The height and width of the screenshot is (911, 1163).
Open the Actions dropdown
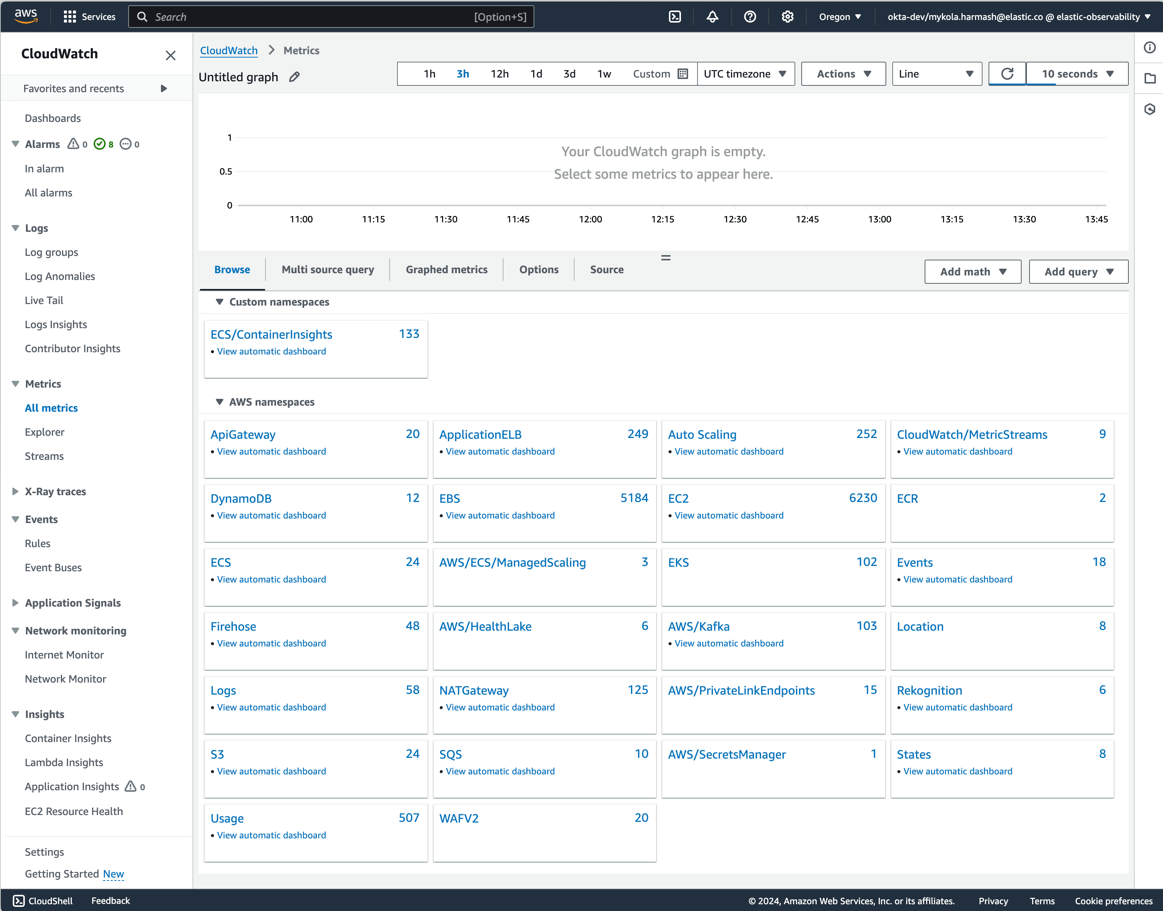coord(843,74)
